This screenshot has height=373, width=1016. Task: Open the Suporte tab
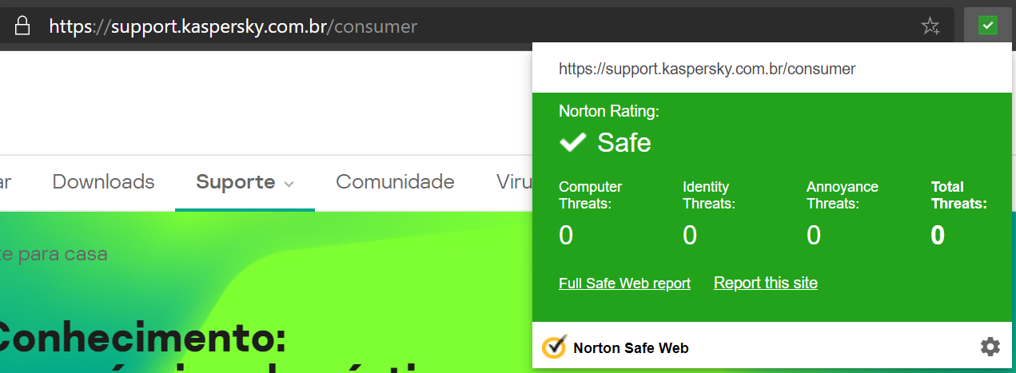(245, 182)
